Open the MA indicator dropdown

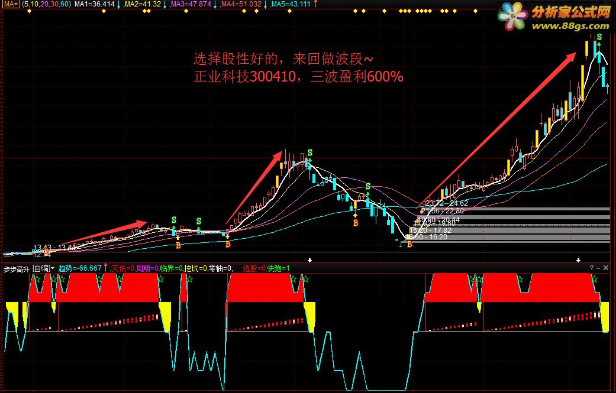point(11,4)
